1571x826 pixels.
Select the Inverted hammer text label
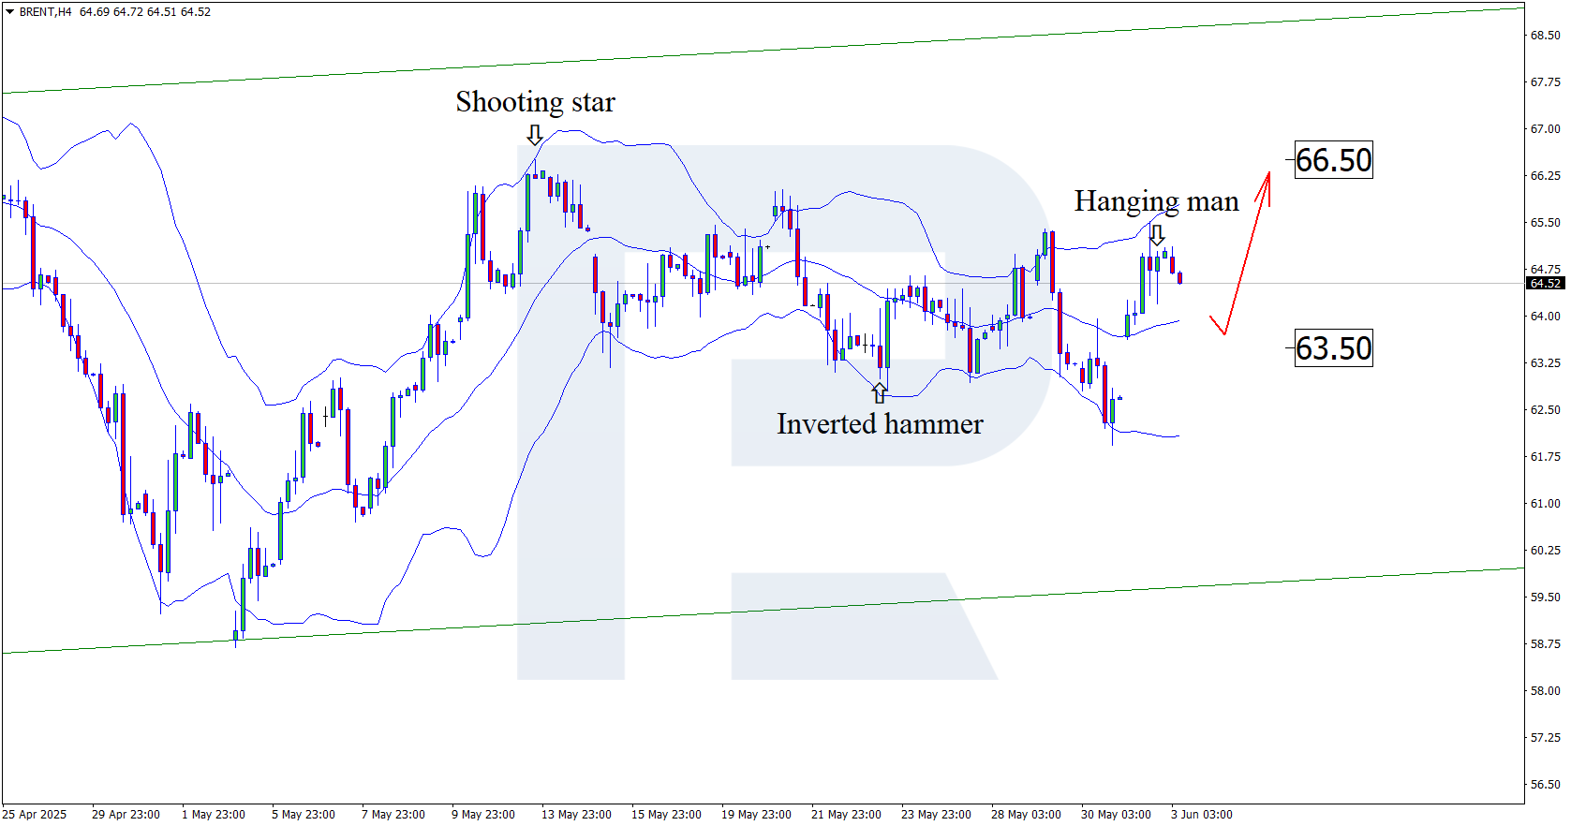tap(880, 424)
